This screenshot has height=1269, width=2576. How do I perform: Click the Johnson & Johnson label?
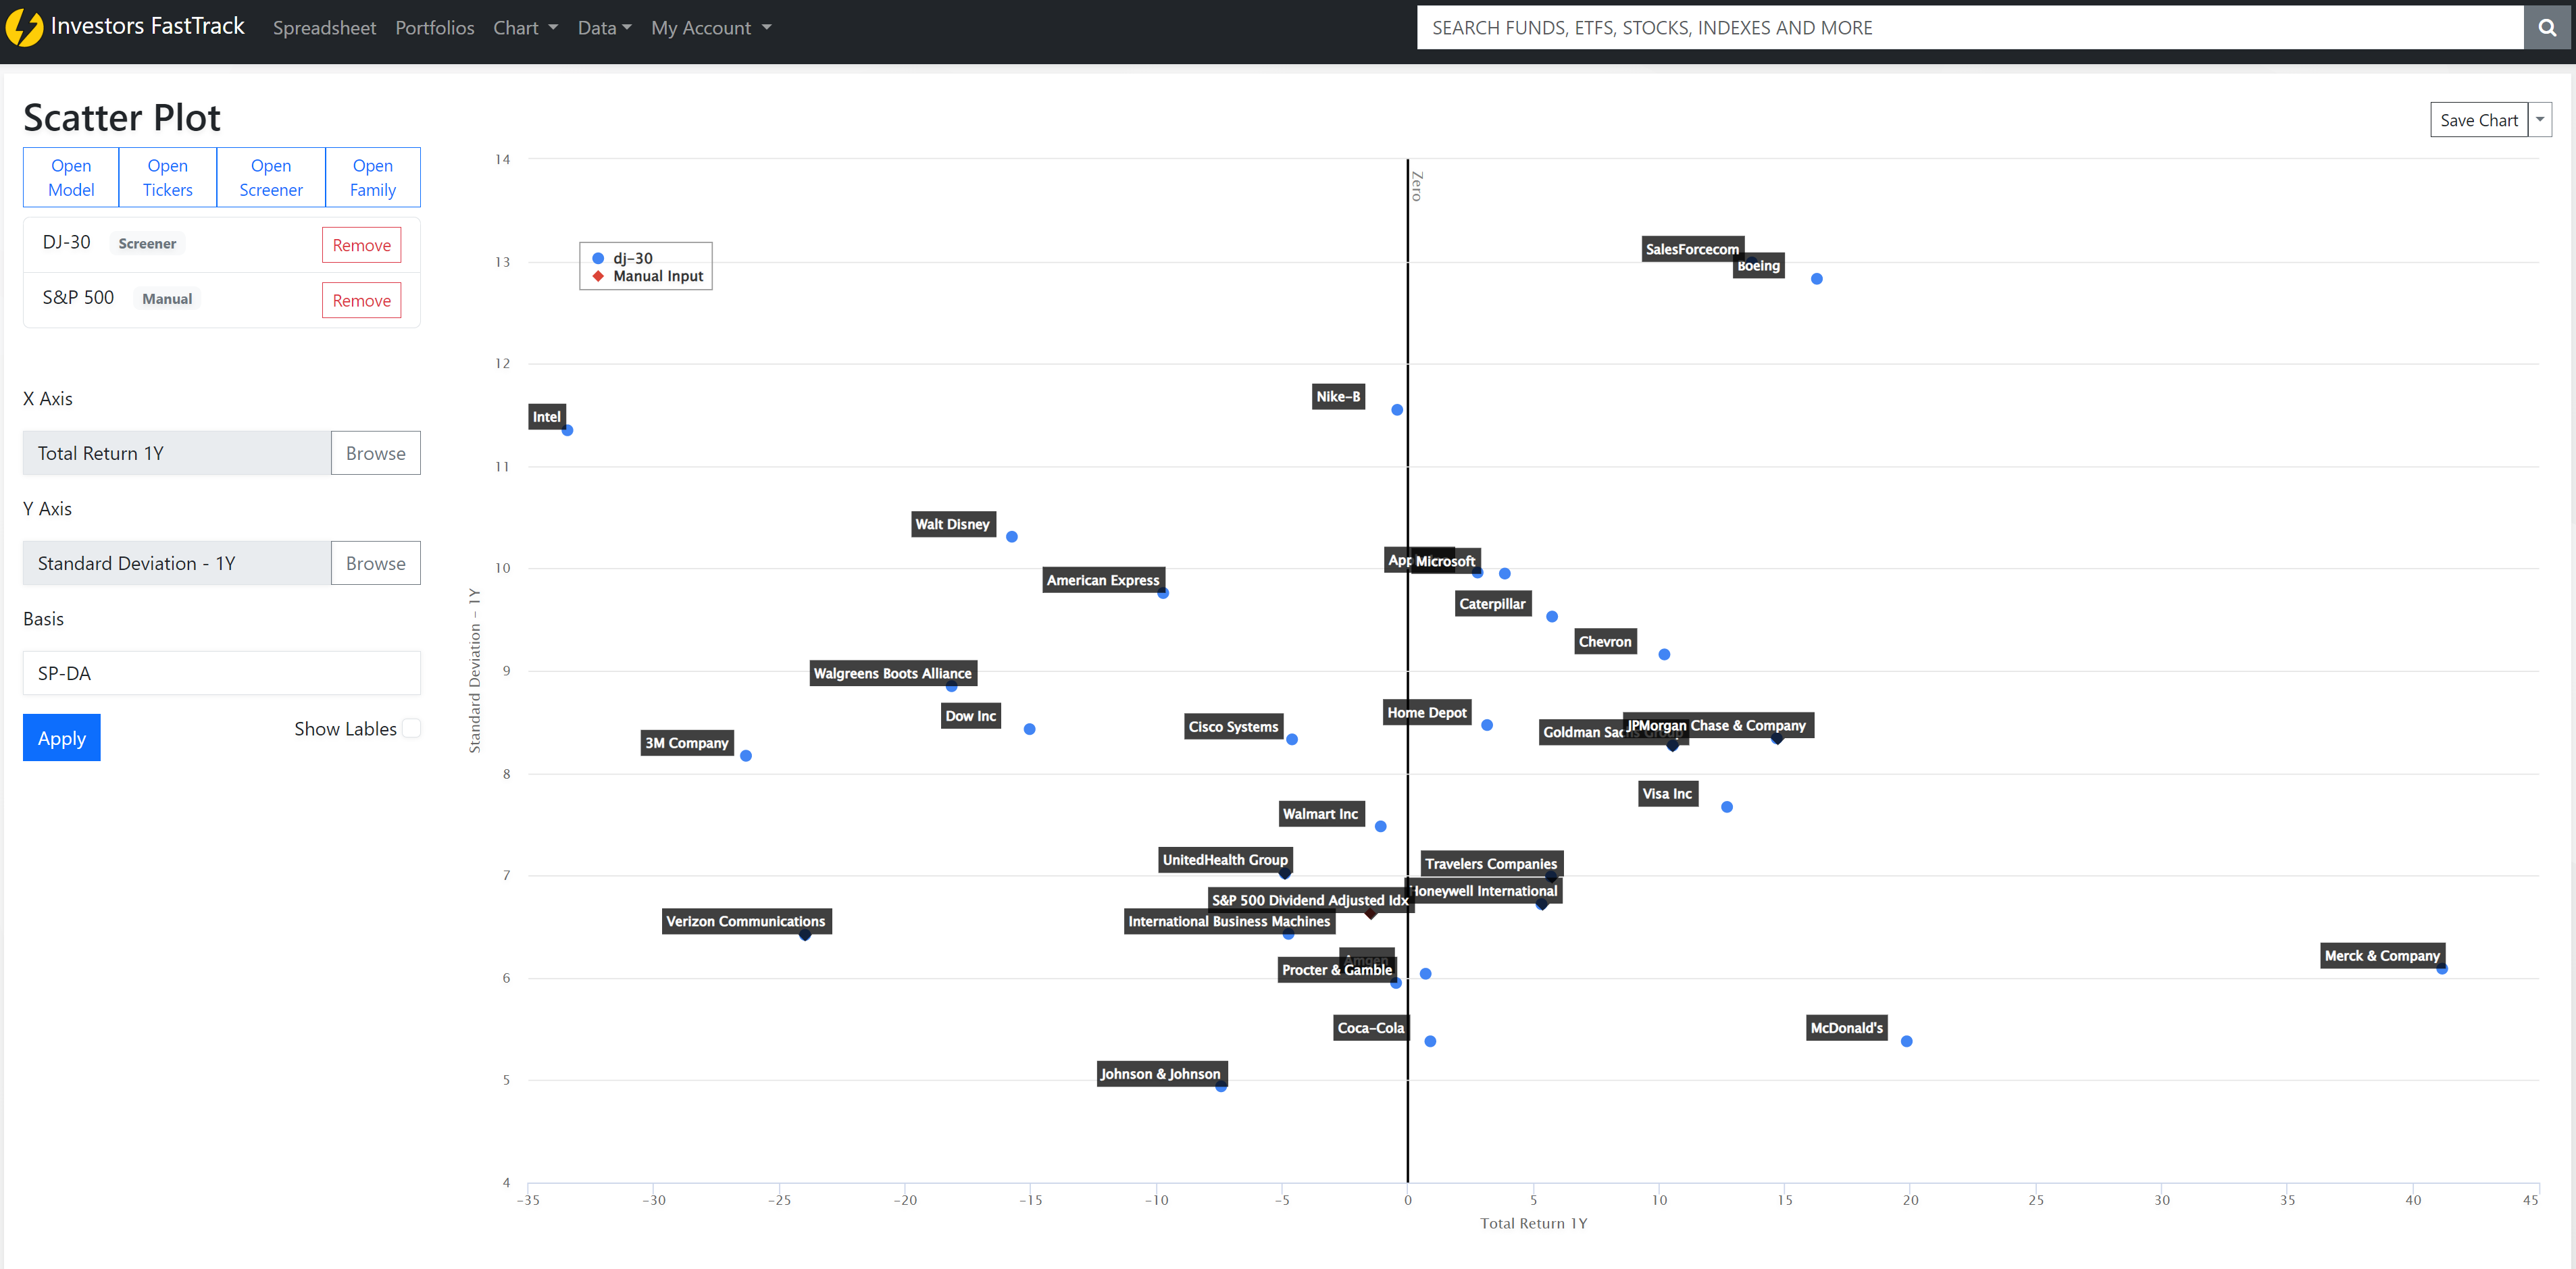click(x=1161, y=1074)
